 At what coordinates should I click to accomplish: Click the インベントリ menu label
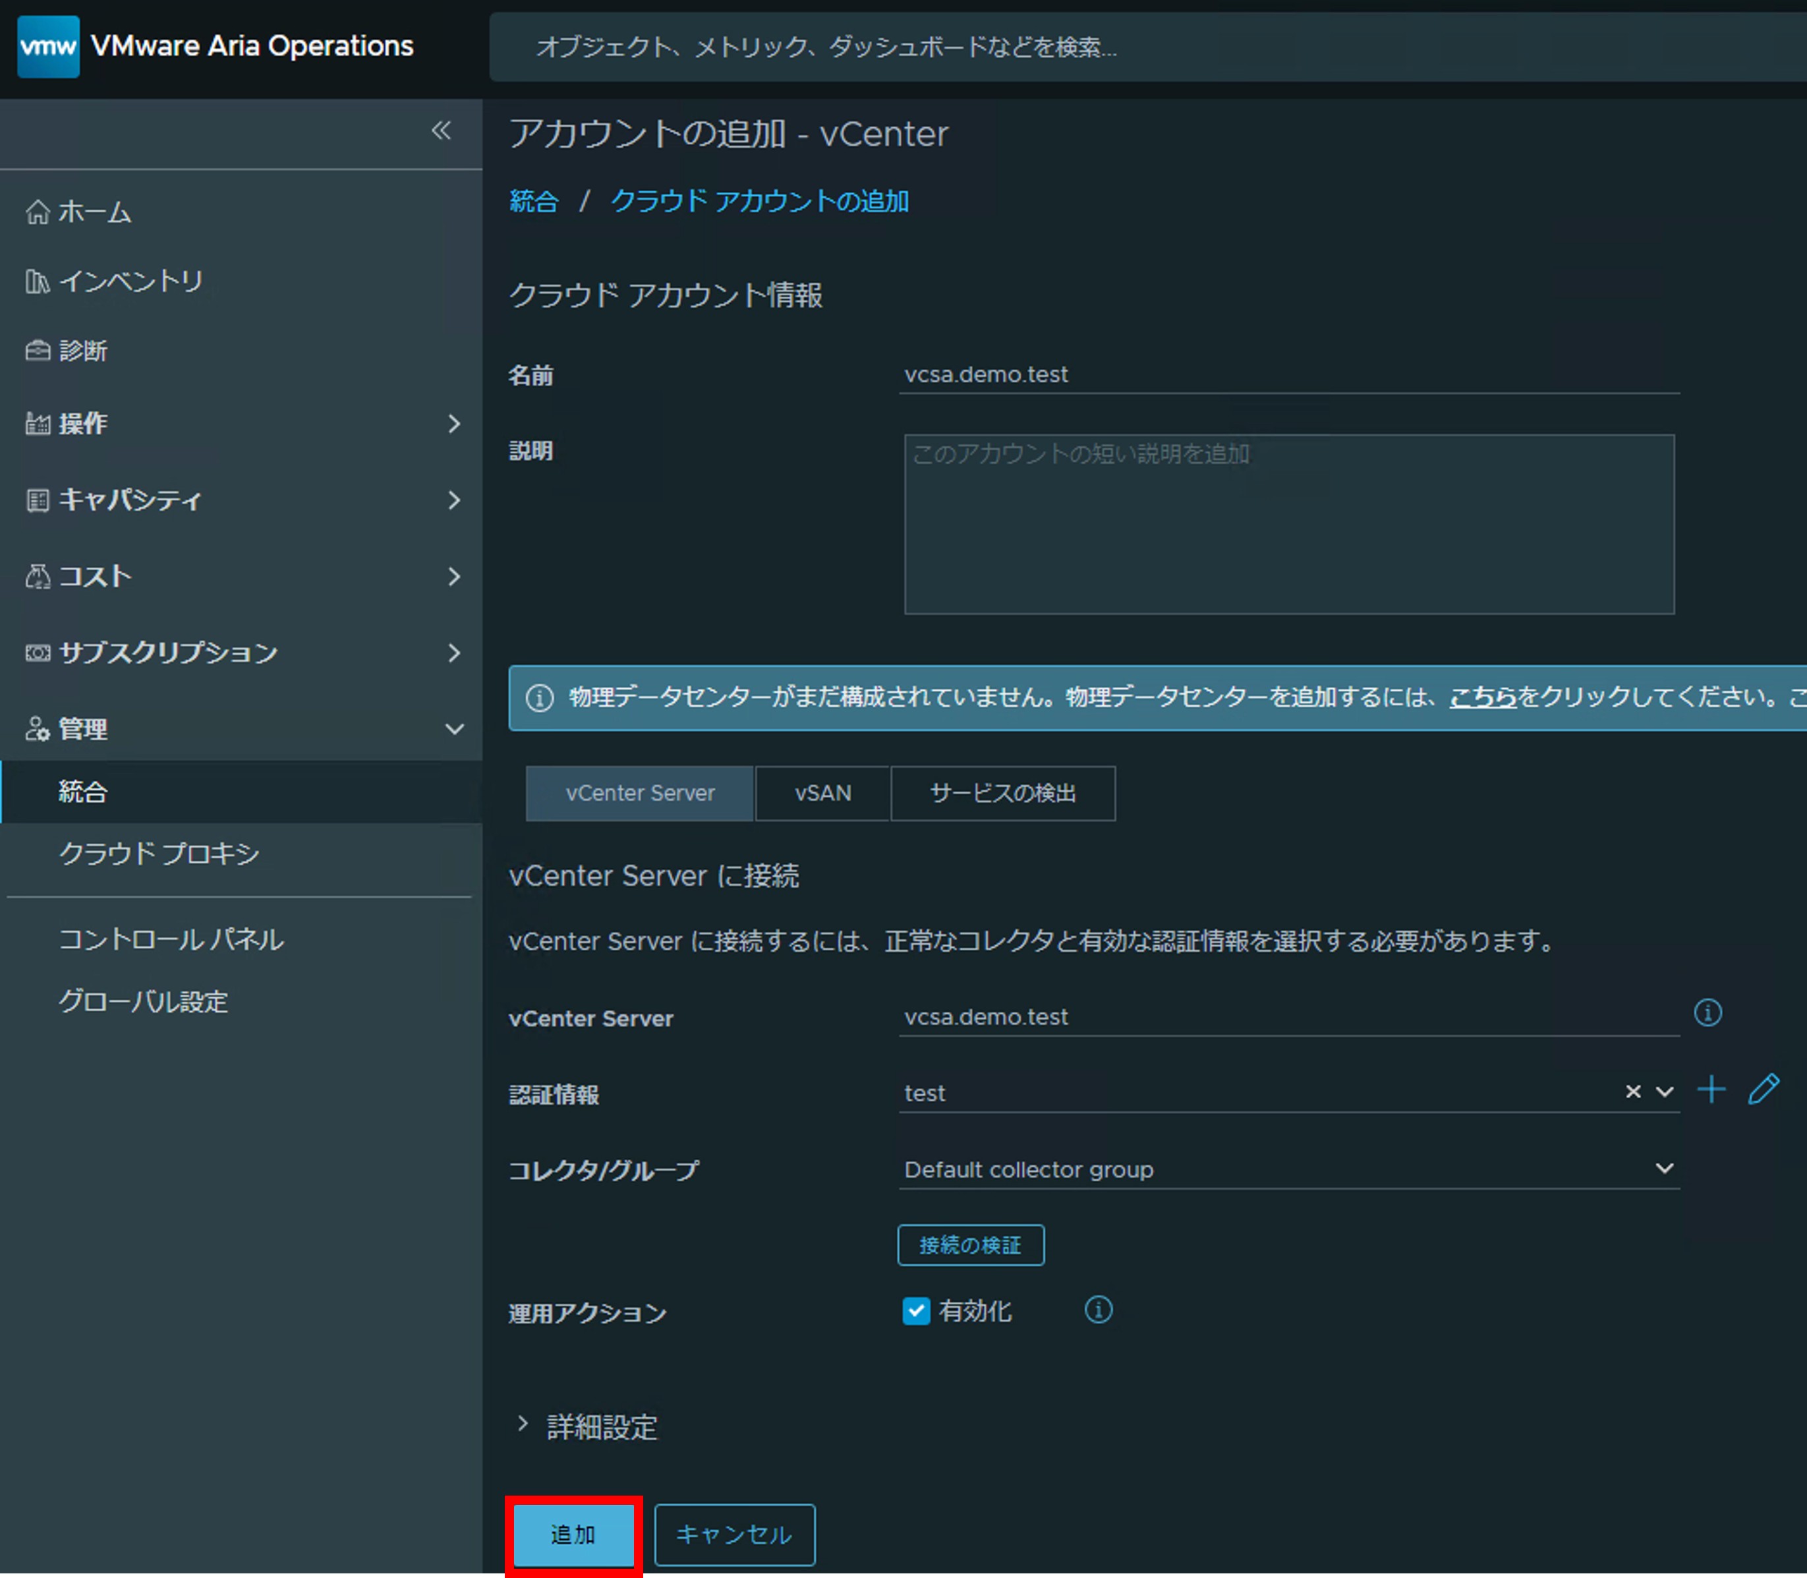(x=131, y=282)
